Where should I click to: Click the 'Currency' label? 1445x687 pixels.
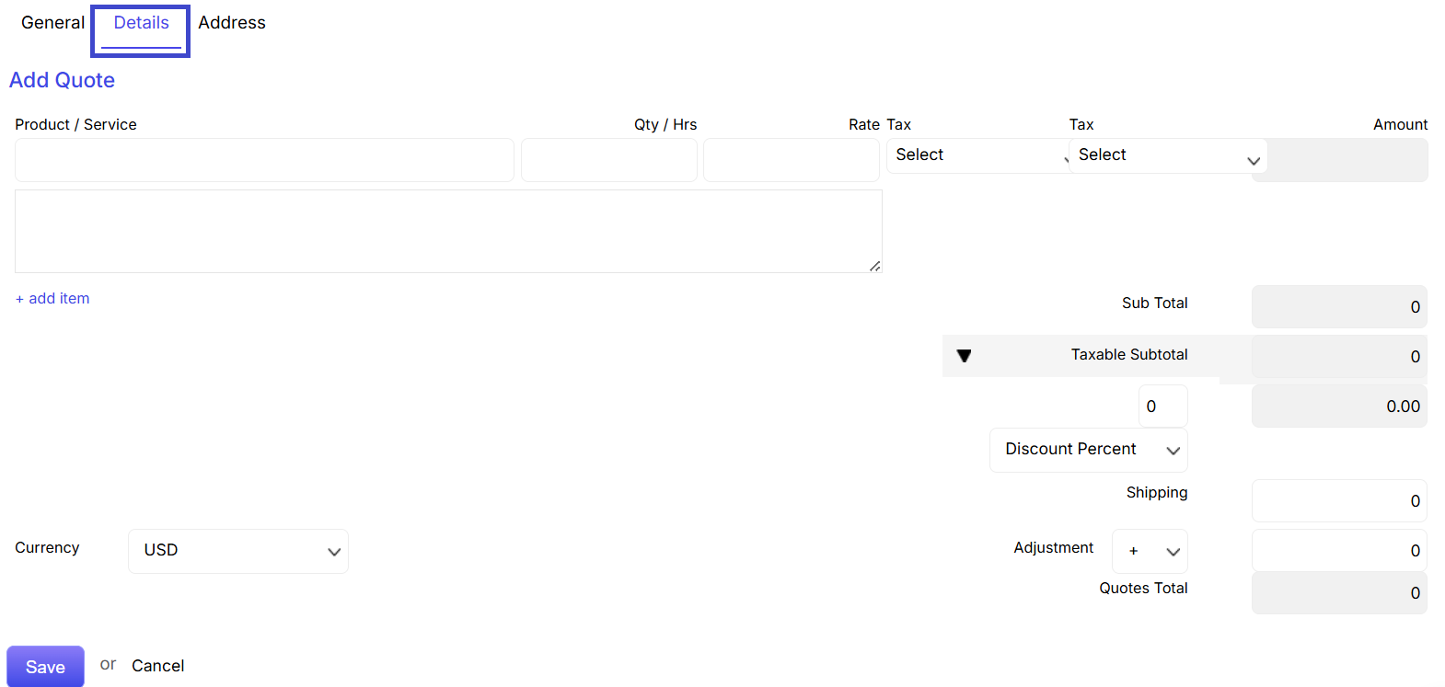(47, 548)
